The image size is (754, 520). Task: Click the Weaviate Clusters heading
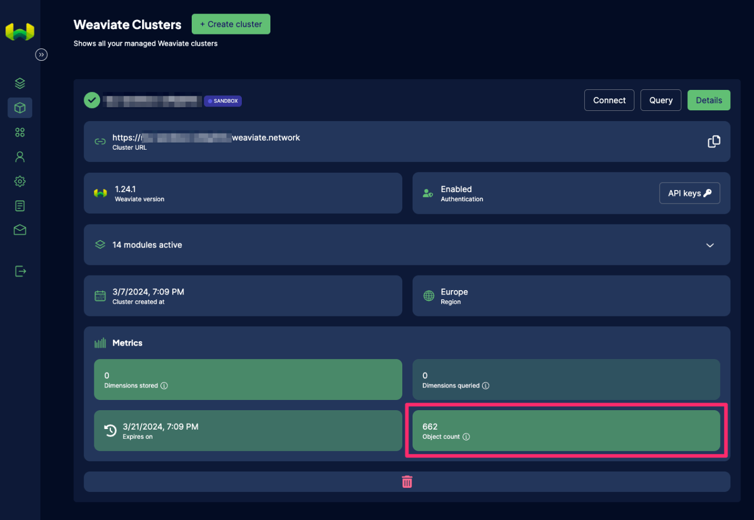(x=128, y=25)
